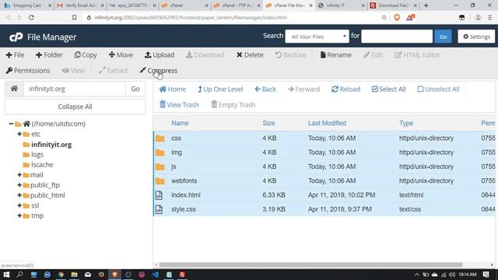498x280 pixels.
Task: Click the search text field
Action: pyautogui.click(x=397, y=37)
